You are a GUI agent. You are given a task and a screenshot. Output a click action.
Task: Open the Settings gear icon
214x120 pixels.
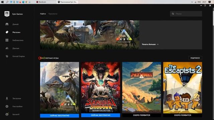click(7, 106)
